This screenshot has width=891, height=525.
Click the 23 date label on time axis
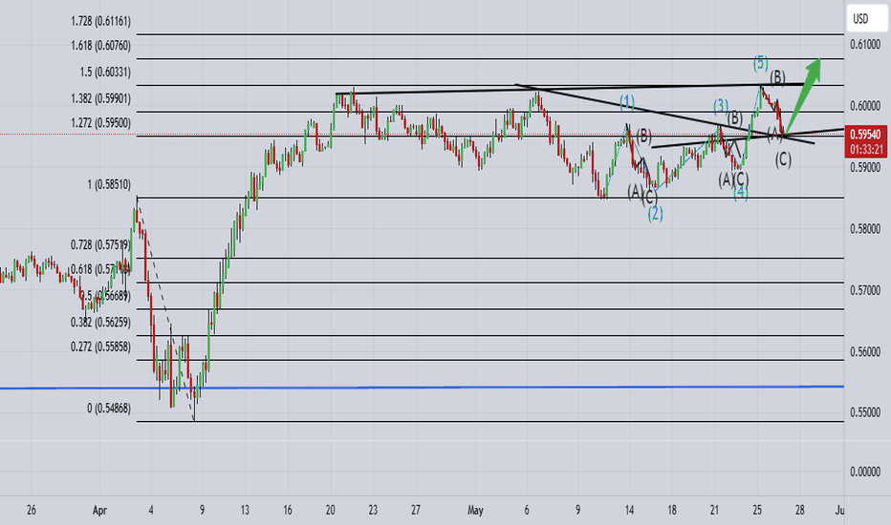click(x=373, y=511)
